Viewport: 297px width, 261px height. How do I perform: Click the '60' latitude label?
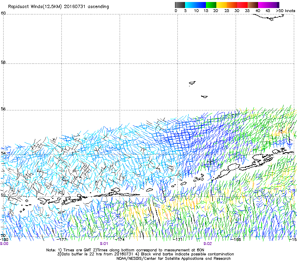pyautogui.click(x=3, y=13)
